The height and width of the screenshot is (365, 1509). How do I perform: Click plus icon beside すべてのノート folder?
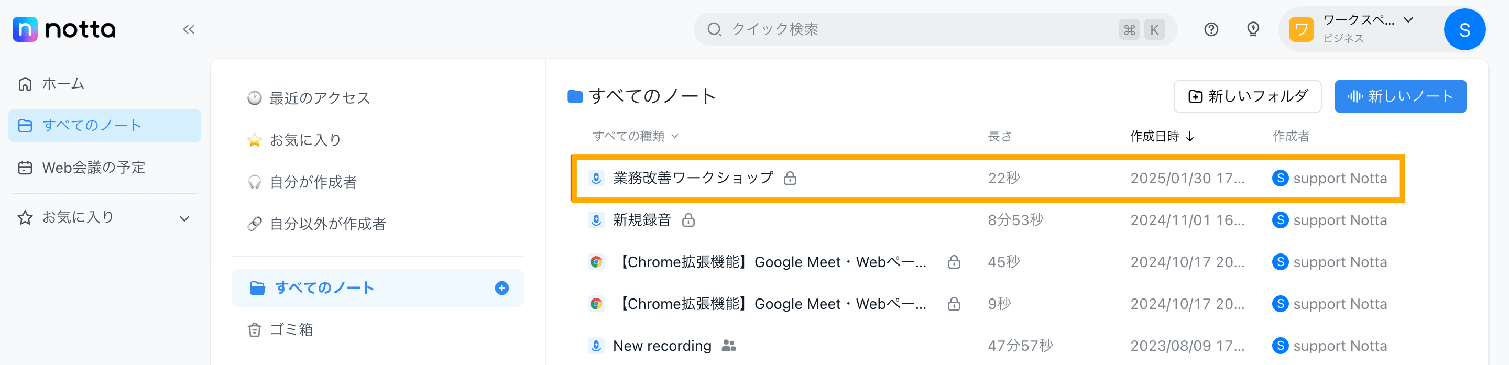[501, 287]
